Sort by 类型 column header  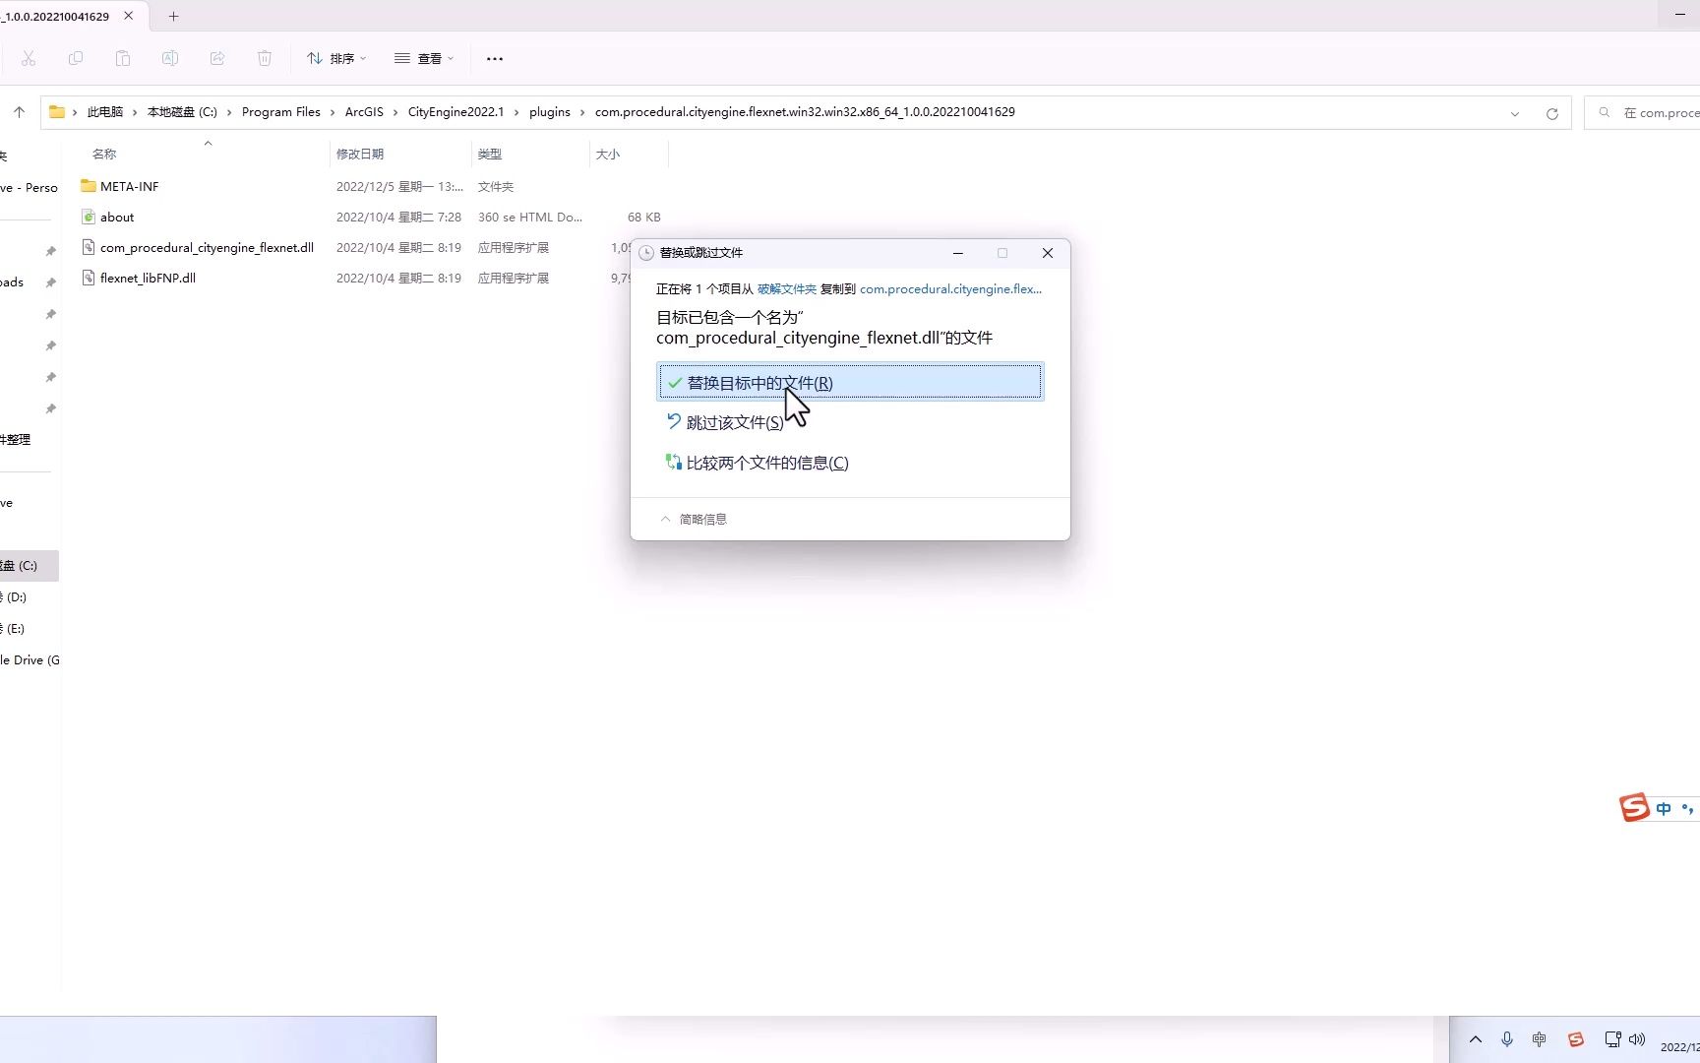pos(490,155)
